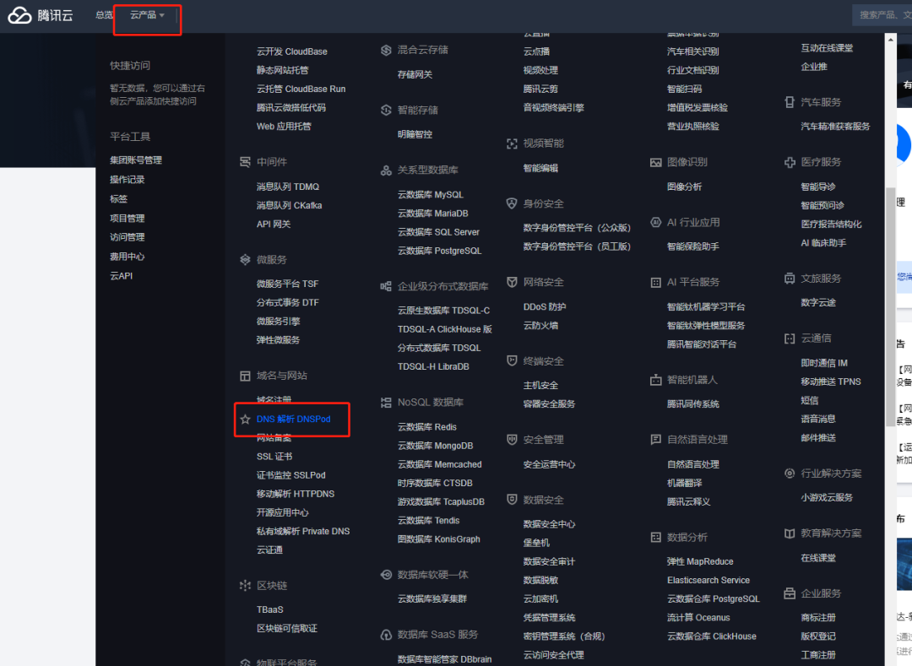This screenshot has width=912, height=666.
Task: Click the 混合云存储 category icon
Action: (386, 50)
